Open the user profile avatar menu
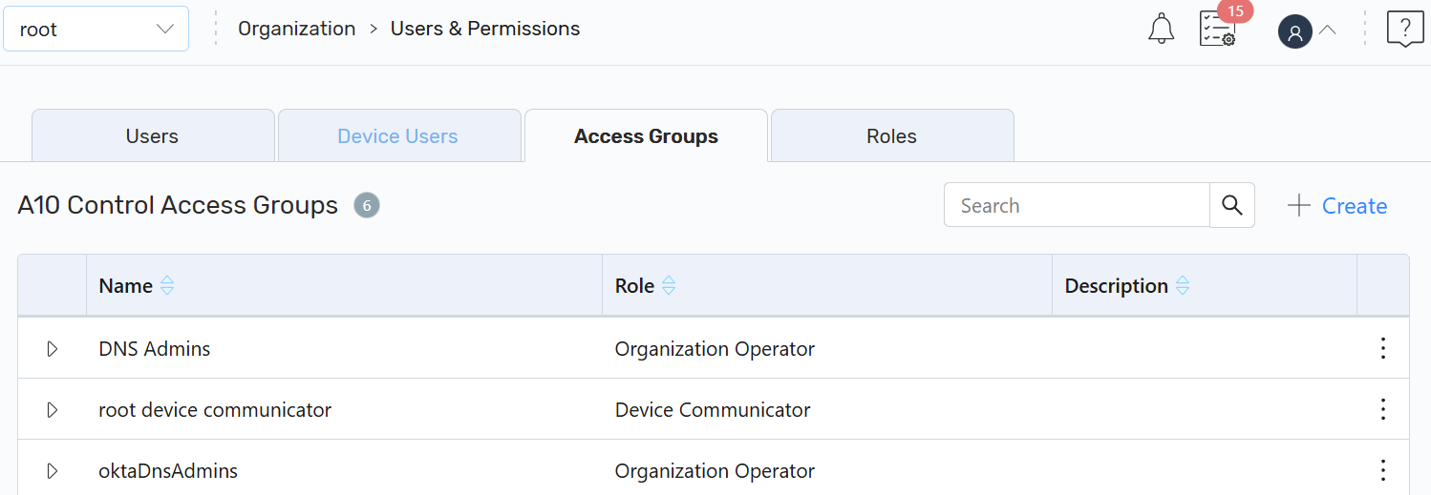The height and width of the screenshot is (495, 1431). click(x=1294, y=31)
